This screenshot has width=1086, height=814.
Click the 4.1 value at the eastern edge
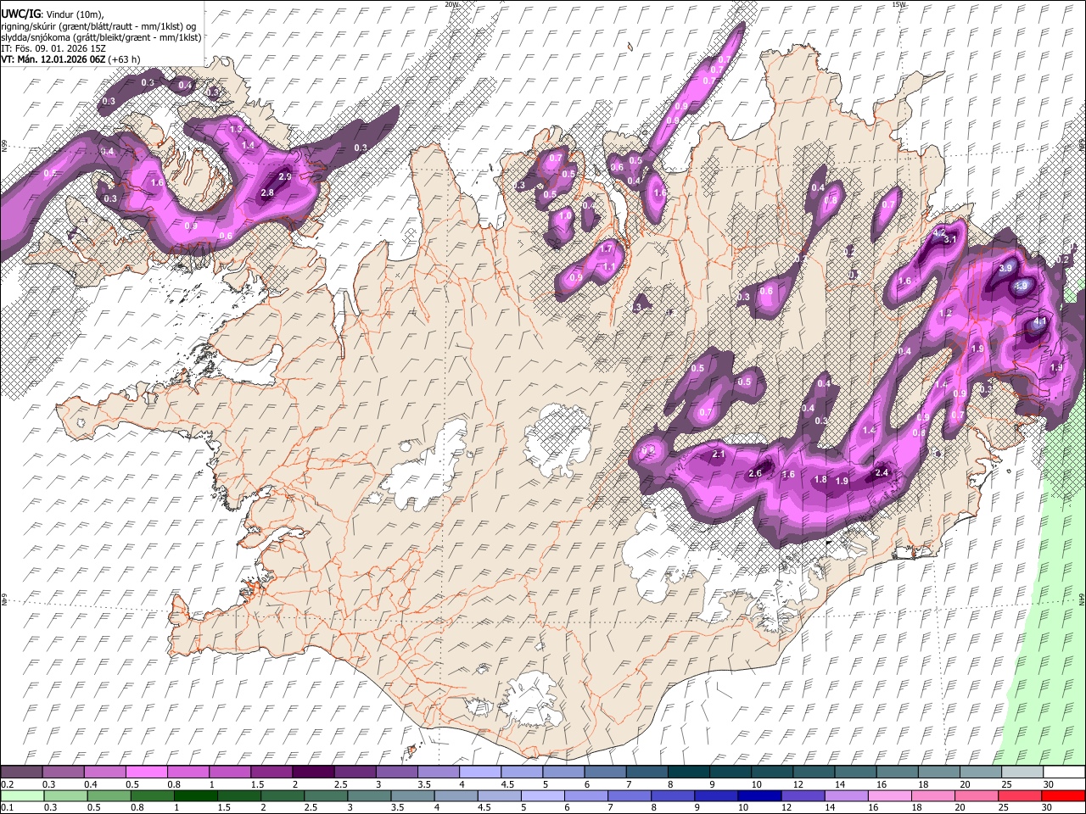pyautogui.click(x=1039, y=322)
